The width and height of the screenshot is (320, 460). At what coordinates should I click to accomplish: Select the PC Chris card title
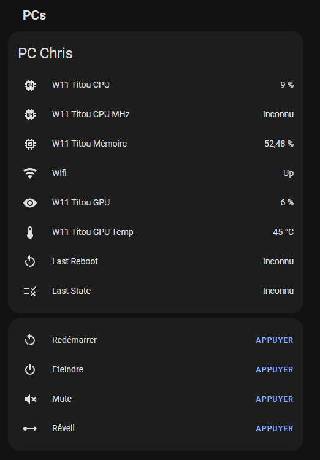(x=45, y=53)
